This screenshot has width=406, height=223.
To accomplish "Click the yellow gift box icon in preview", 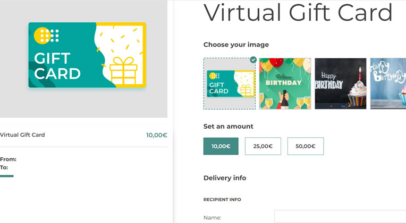I will click(x=123, y=71).
